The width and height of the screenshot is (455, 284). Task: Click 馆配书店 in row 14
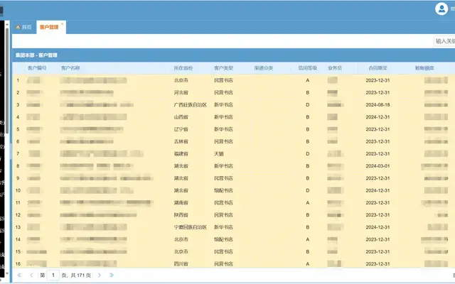223,239
